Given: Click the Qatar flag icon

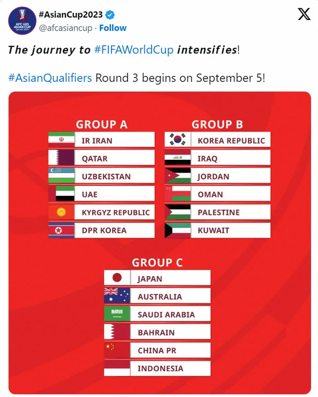Looking at the screenshot, I should click(61, 158).
